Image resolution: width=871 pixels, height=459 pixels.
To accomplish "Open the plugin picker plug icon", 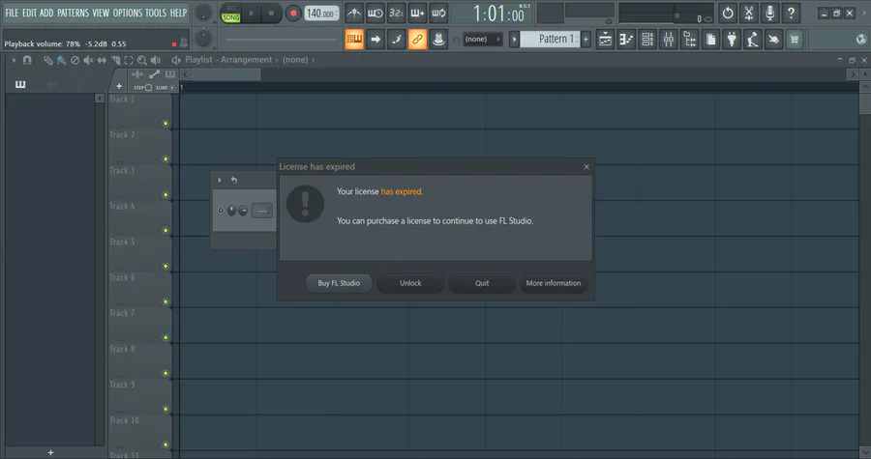I will point(732,40).
